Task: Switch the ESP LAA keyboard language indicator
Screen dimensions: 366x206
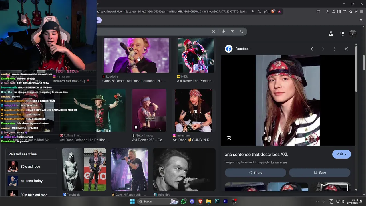Action: (x=331, y=201)
